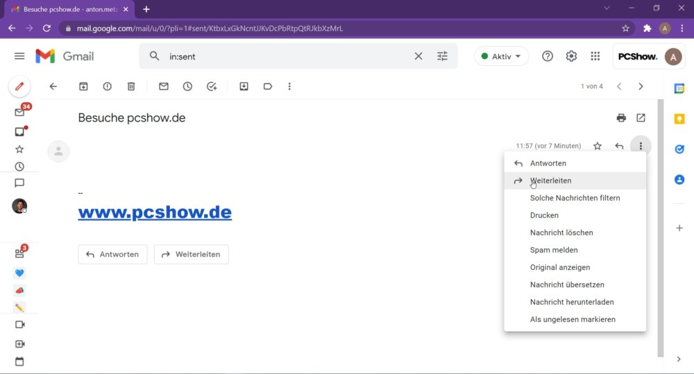
Task: Clear the search with X icon
Action: [418, 56]
